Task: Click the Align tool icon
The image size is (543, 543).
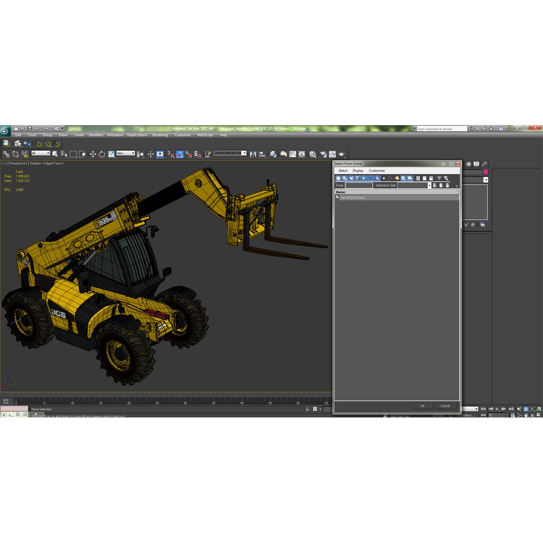Action: tap(262, 154)
